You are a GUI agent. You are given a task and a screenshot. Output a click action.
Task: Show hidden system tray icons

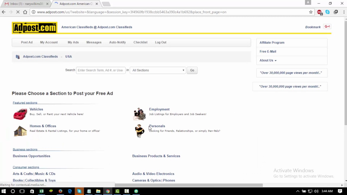298,191
